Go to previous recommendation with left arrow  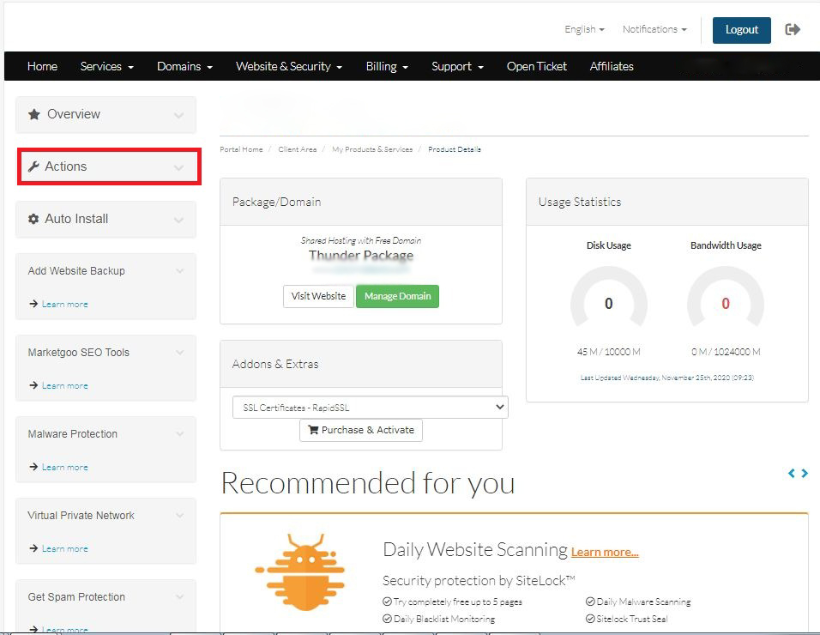[792, 473]
